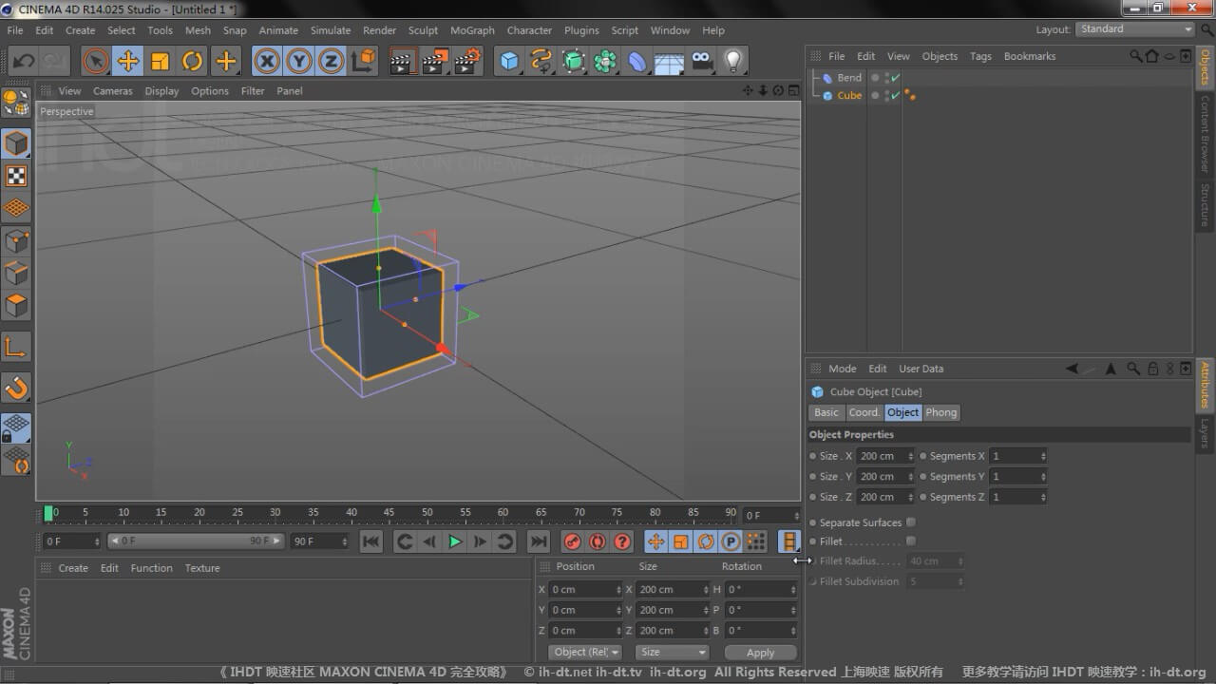Open the Basic tab
Viewport: 1216px width, 684px height.
[826, 412]
